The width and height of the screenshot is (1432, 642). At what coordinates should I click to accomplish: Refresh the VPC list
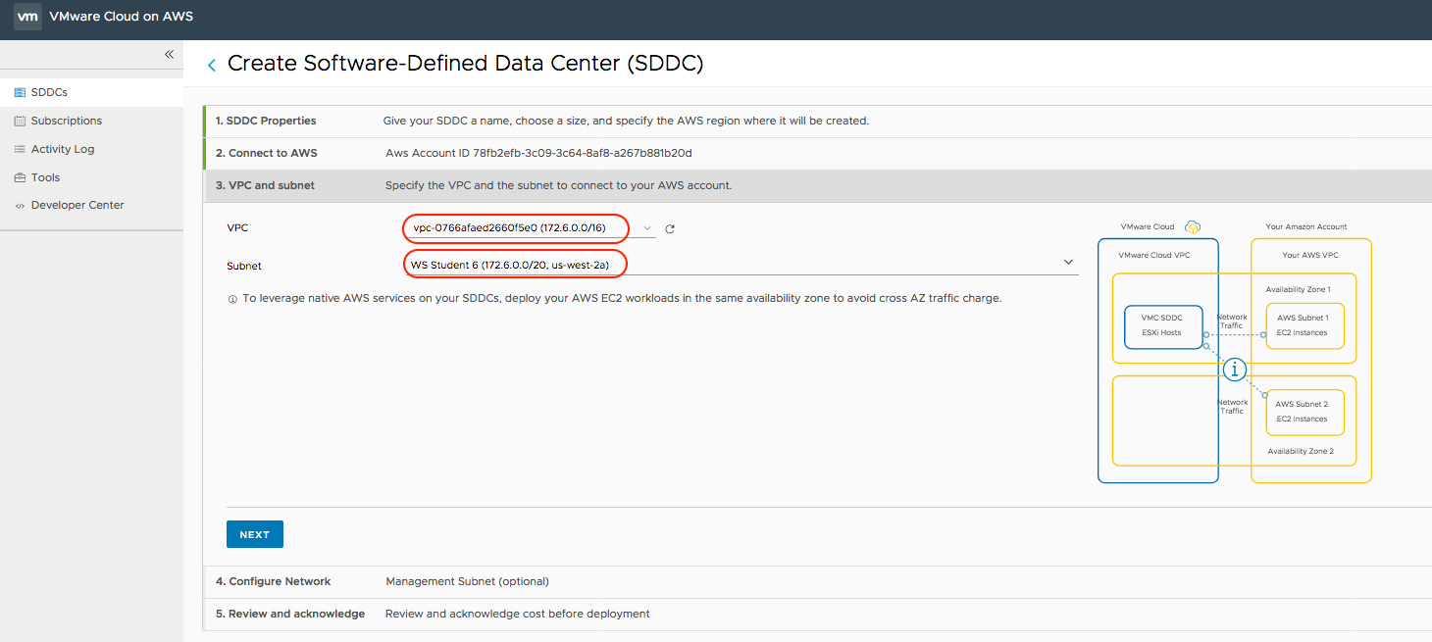[x=670, y=229]
